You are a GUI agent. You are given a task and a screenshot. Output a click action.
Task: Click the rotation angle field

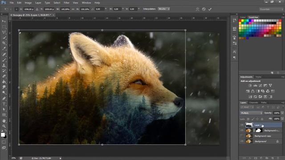(x=100, y=9)
